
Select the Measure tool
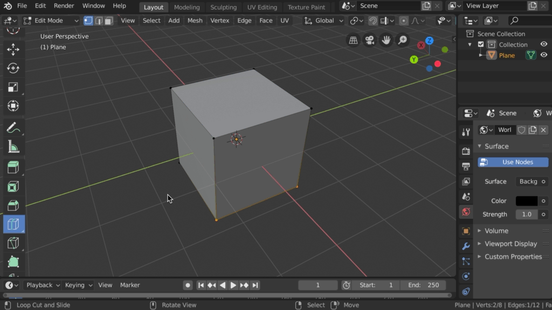pyautogui.click(x=13, y=147)
